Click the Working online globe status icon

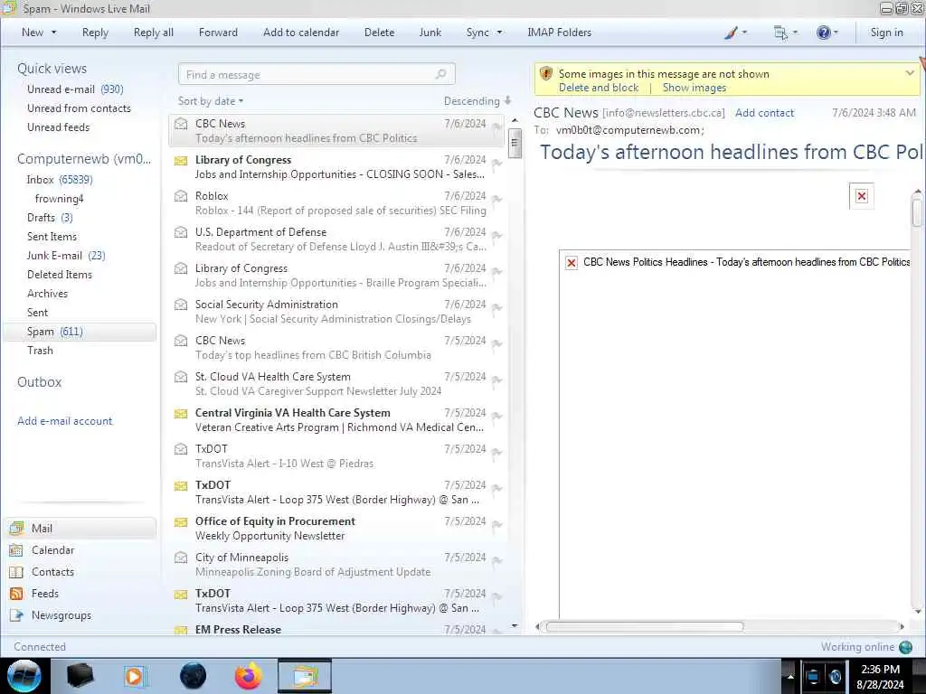pos(905,647)
